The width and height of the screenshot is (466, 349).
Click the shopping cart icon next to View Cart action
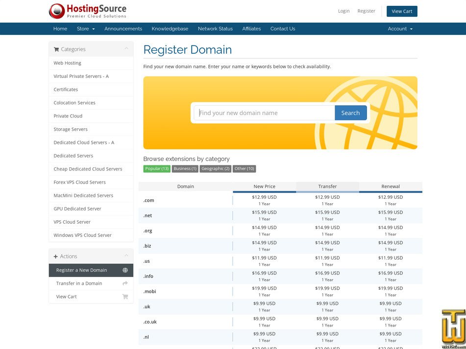126,297
